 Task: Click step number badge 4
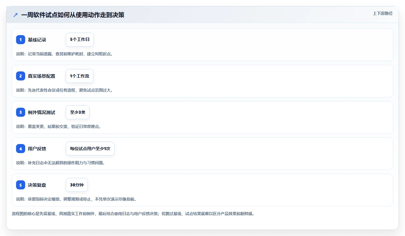click(x=21, y=149)
